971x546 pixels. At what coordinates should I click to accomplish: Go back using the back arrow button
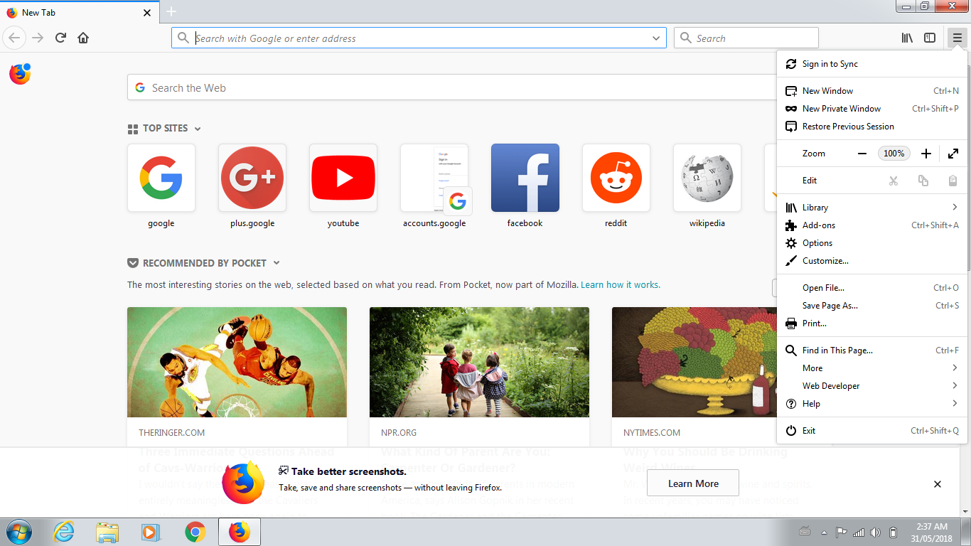click(x=14, y=38)
